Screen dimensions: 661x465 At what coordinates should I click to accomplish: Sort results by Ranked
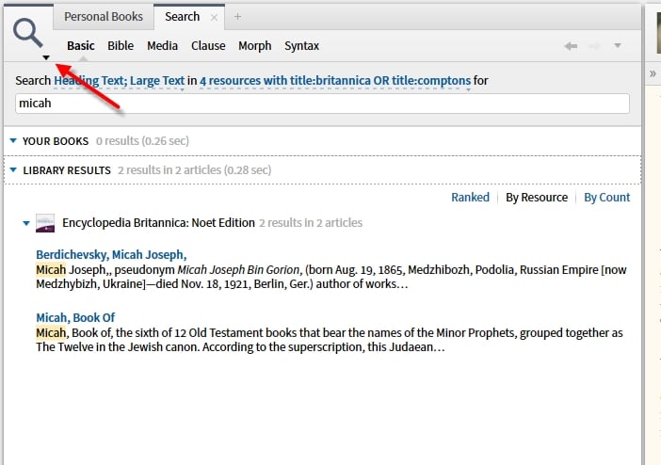coord(470,198)
